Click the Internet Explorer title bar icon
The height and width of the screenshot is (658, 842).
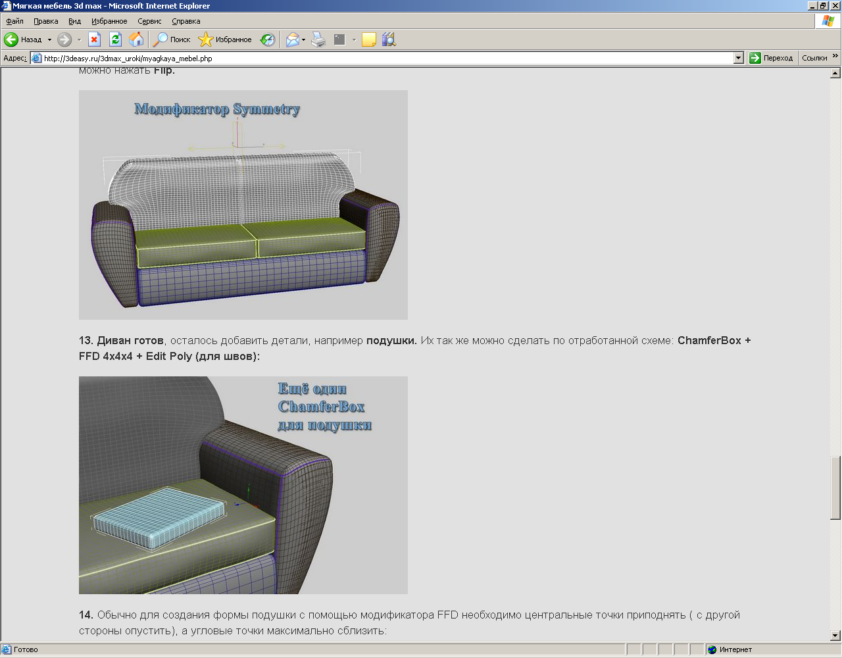tap(6, 6)
